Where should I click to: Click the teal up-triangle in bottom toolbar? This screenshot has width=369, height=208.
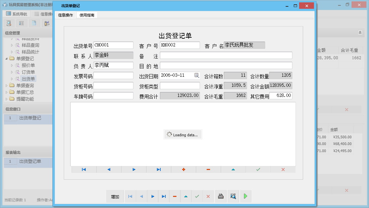pos(186,197)
